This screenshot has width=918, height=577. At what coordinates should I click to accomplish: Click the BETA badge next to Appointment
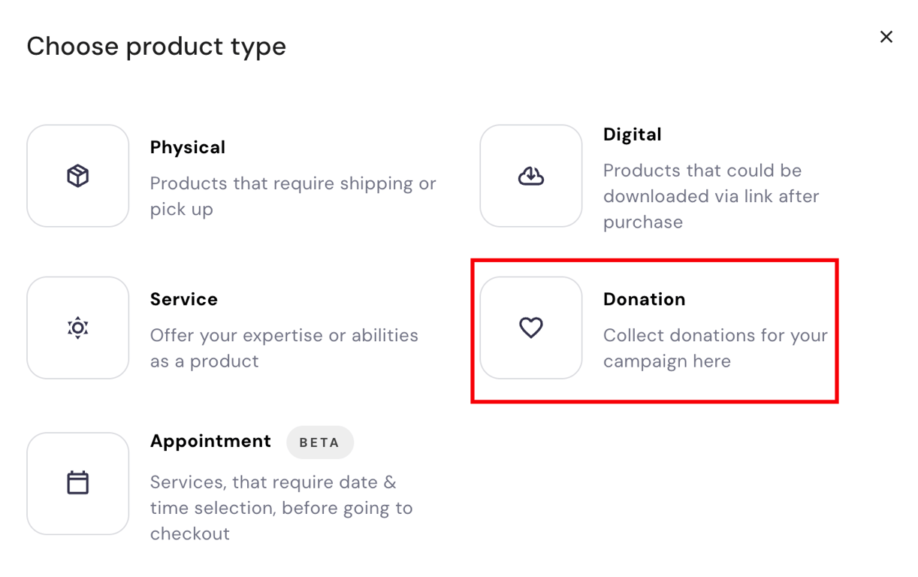coord(320,443)
